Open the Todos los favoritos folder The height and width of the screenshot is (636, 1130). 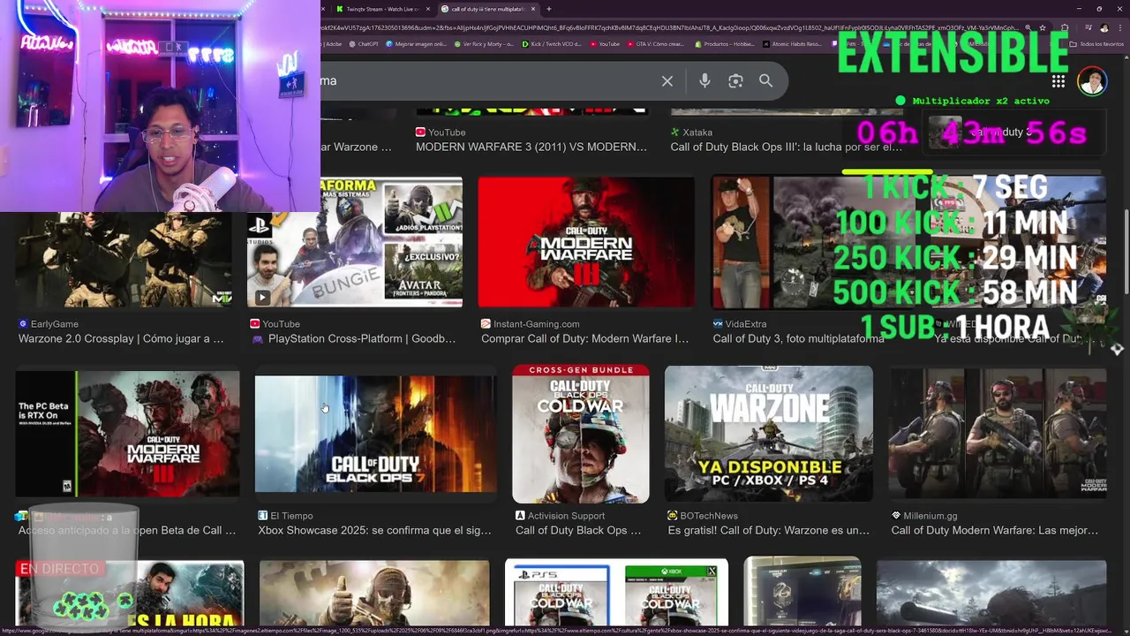[1097, 43]
